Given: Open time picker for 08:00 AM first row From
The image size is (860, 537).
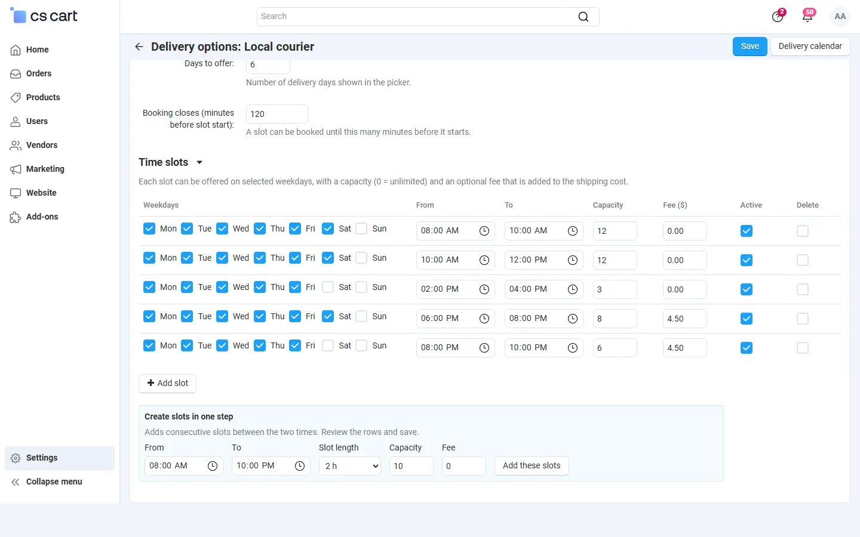Looking at the screenshot, I should [484, 231].
